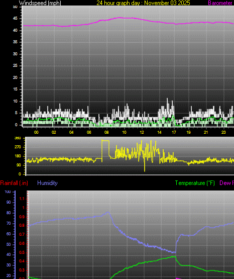Click the '25' windspeed axis value
Screen dimensions: 234x279
click(15, 66)
